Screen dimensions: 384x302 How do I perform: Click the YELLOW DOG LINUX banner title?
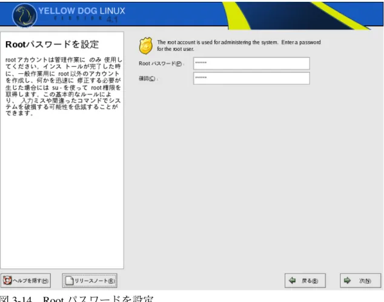82,11
